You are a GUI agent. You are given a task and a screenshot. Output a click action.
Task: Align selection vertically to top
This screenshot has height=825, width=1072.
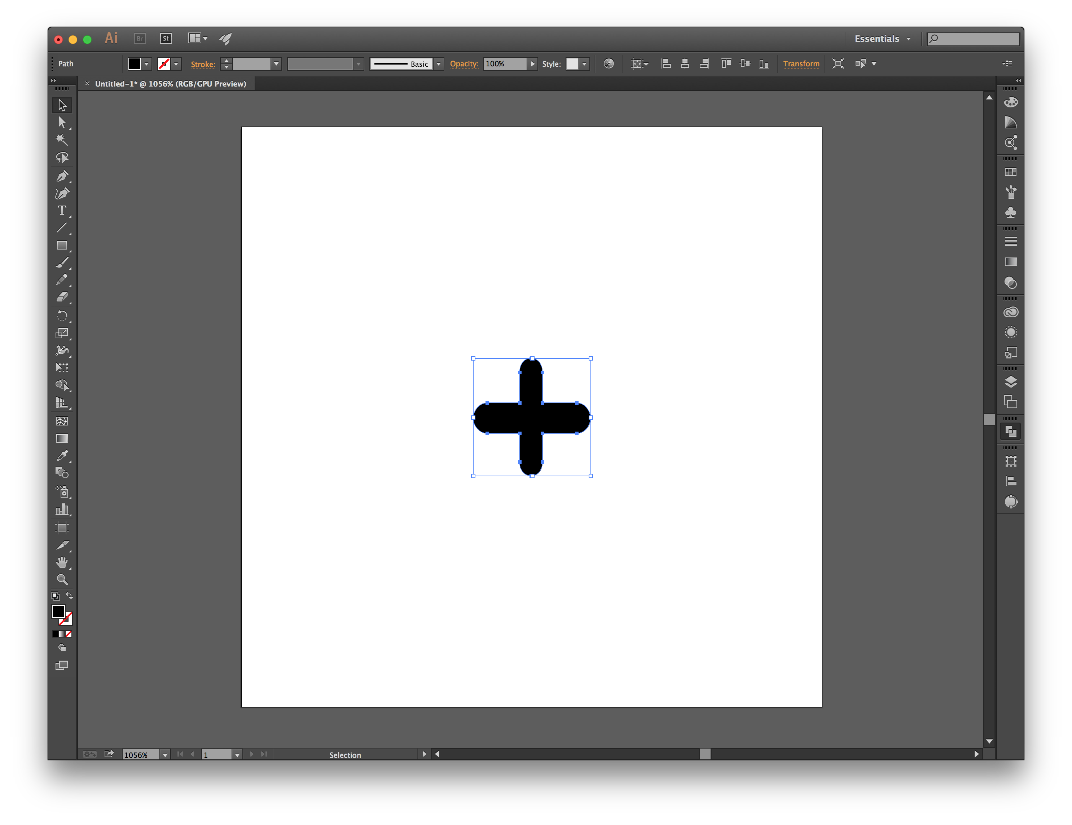click(x=726, y=63)
